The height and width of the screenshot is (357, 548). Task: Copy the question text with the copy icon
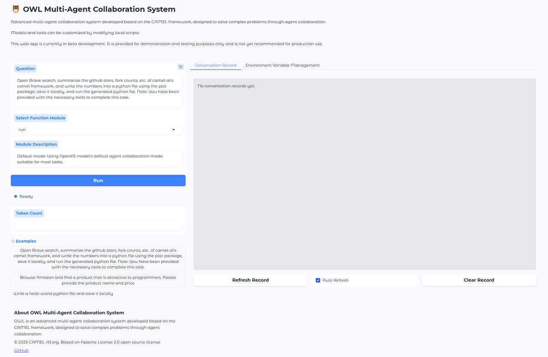pos(180,67)
